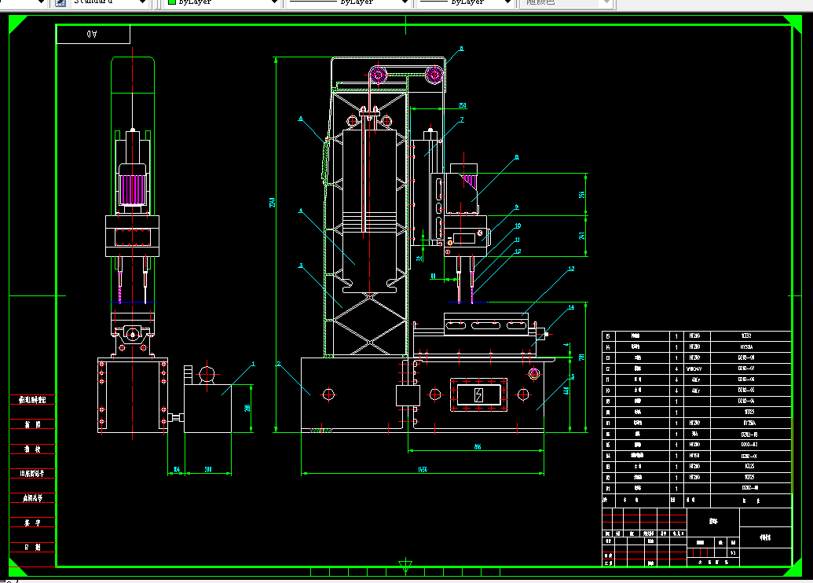The image size is (813, 583).
Task: Select part balloon number 1
Action: click(253, 364)
